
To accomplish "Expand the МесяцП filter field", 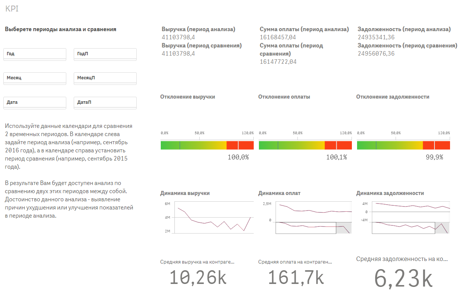I will pos(105,78).
